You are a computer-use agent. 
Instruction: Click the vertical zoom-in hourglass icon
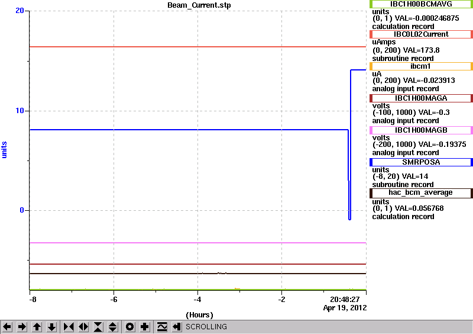98,327
